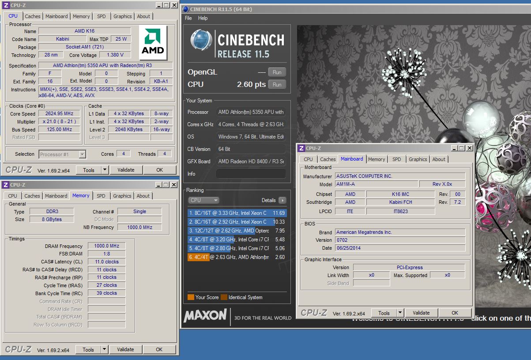Click the orange Your Score legend swatch
The width and height of the screenshot is (531, 360).
pyautogui.click(x=191, y=297)
